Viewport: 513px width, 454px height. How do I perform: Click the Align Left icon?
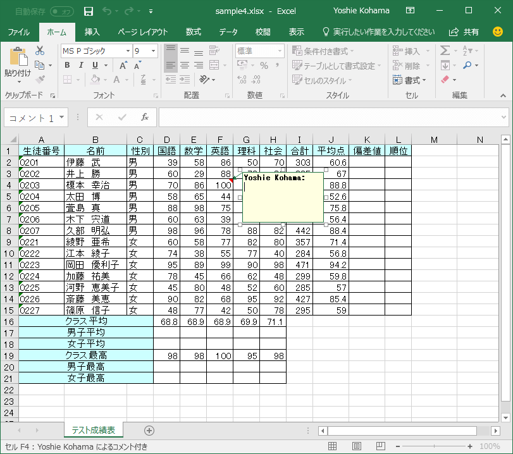tap(170, 65)
